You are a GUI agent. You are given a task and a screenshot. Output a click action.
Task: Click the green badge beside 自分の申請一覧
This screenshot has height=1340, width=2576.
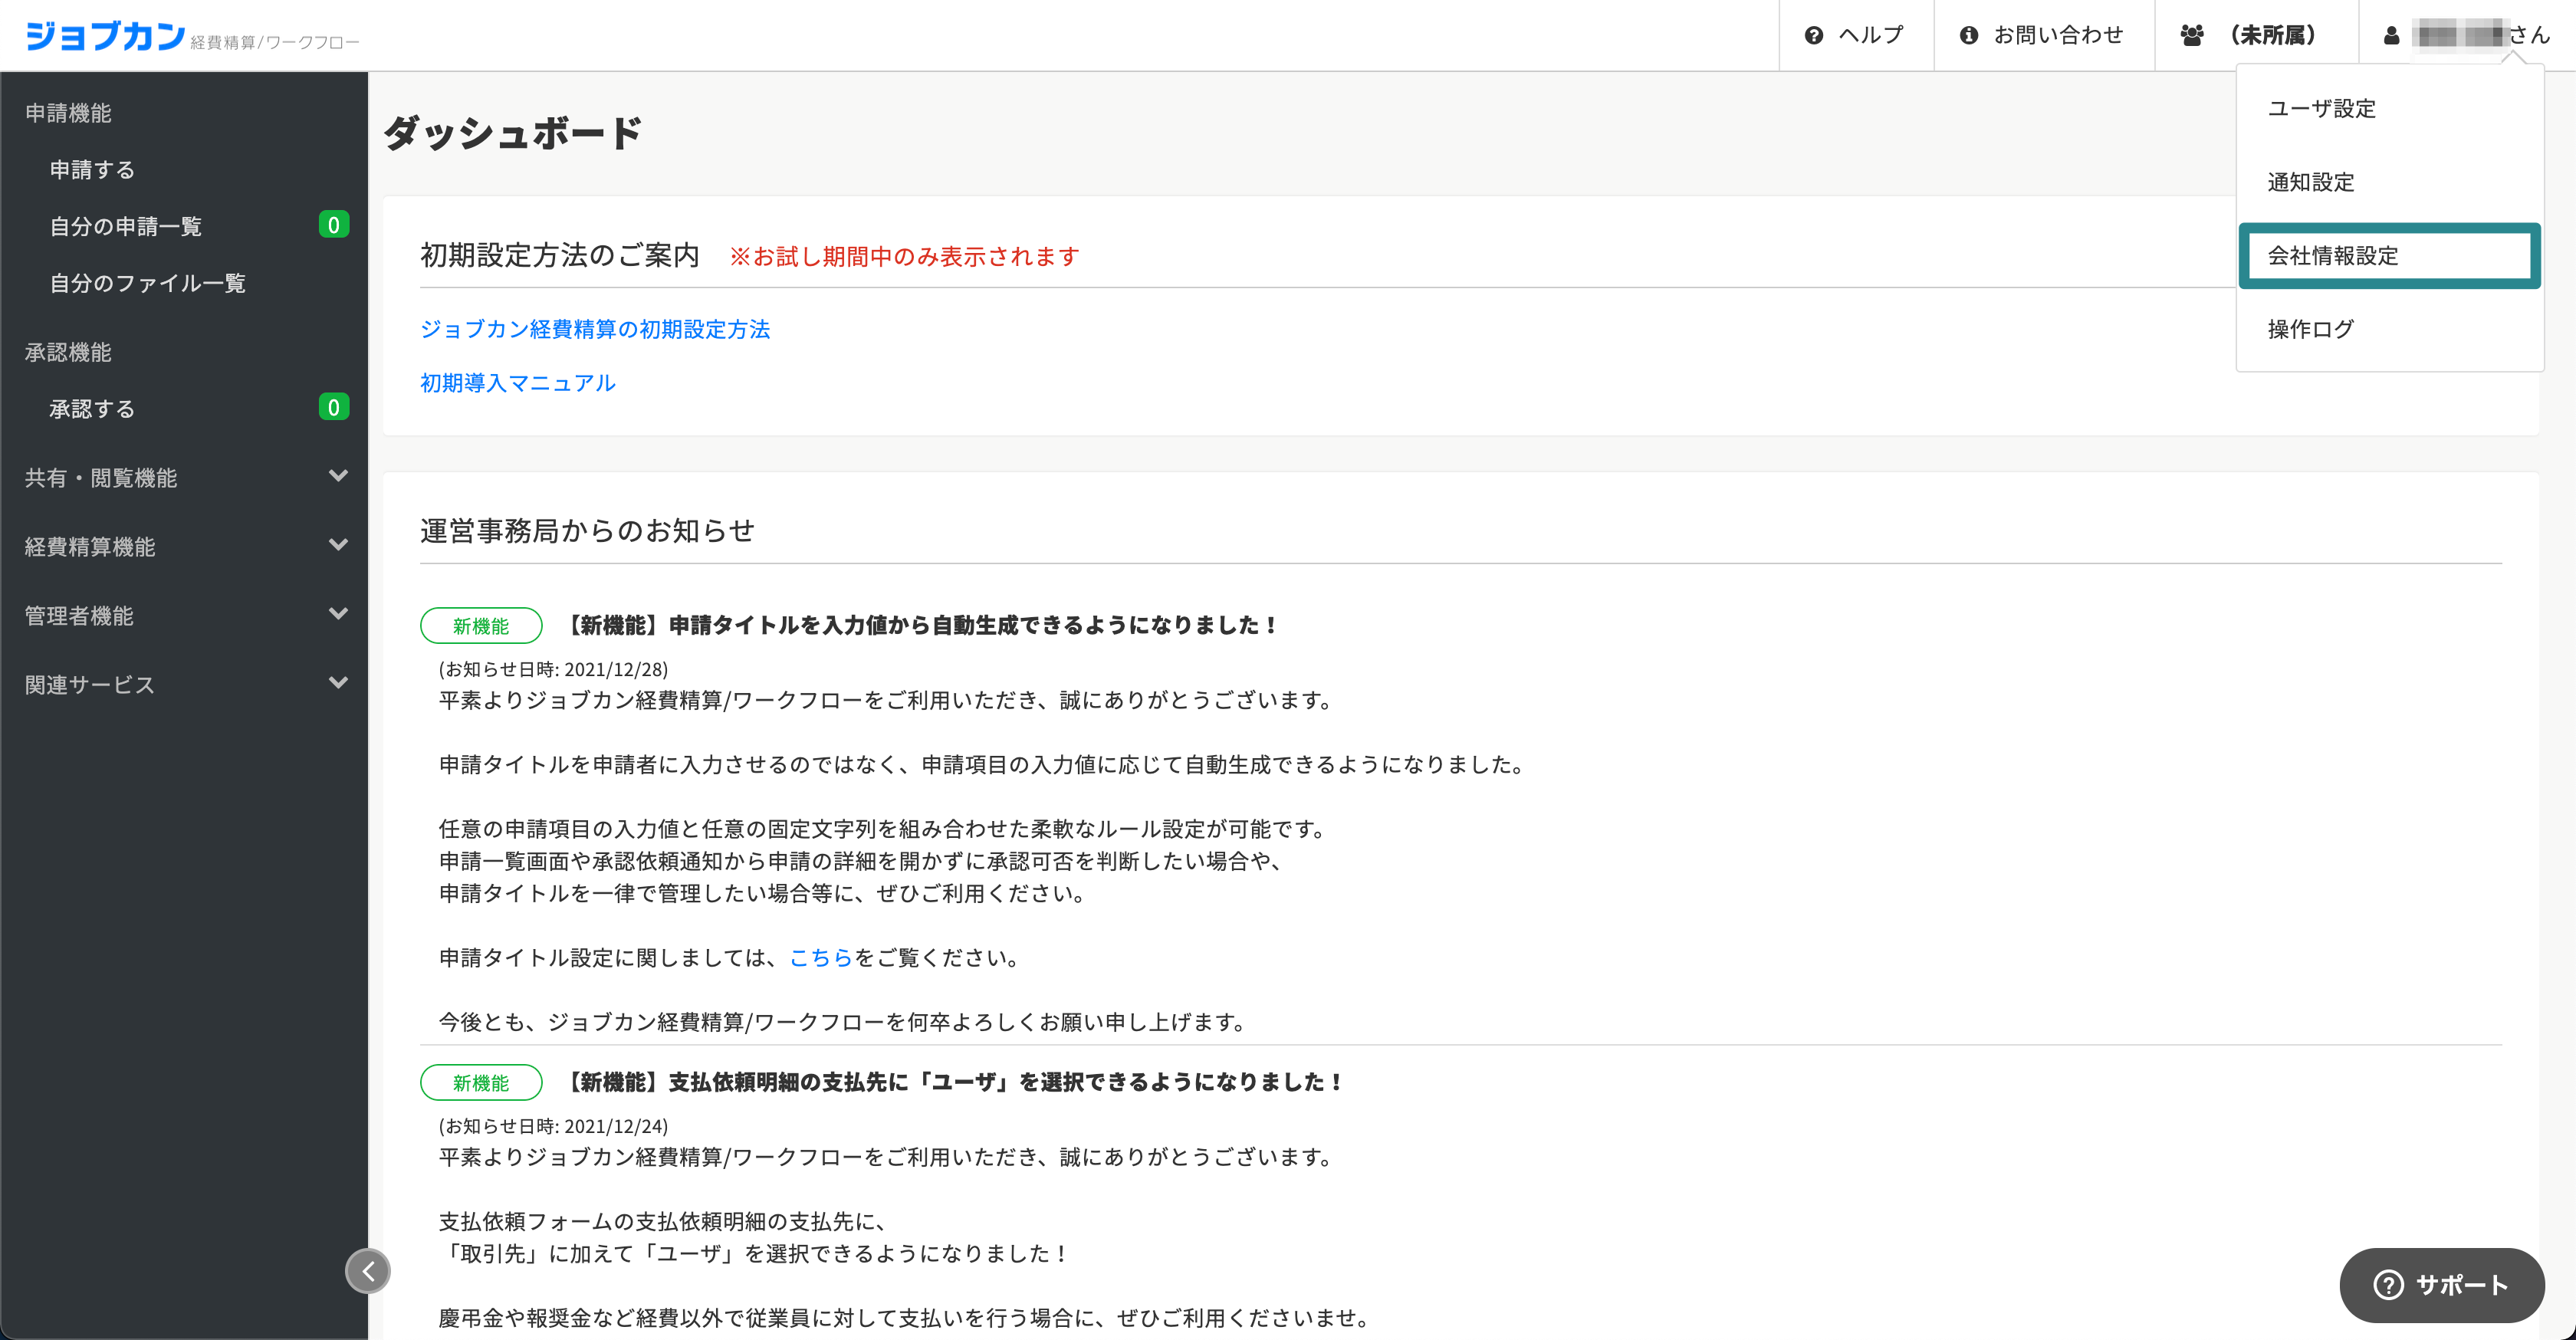334,225
